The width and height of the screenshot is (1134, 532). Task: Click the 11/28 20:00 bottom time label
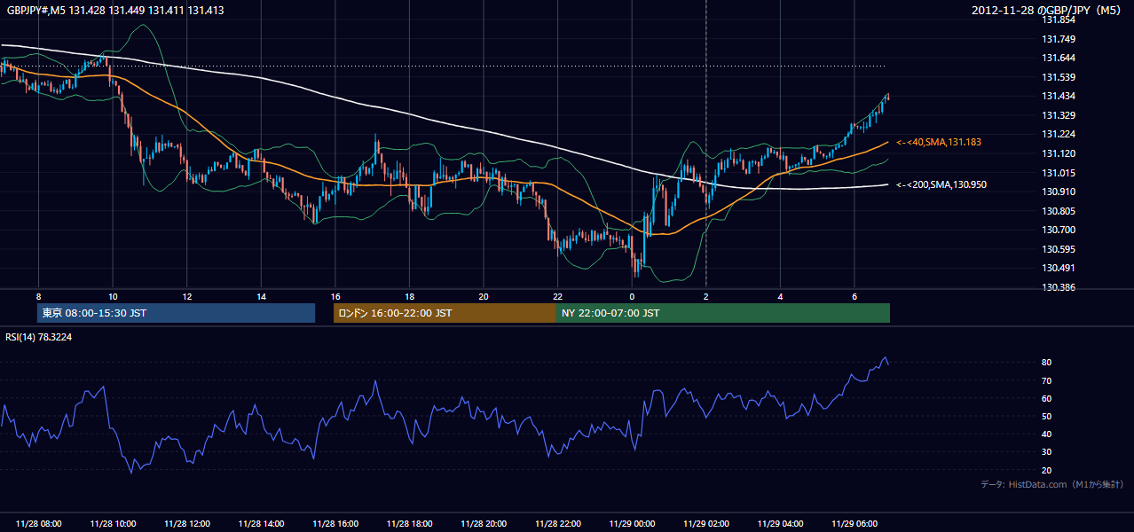click(x=484, y=524)
